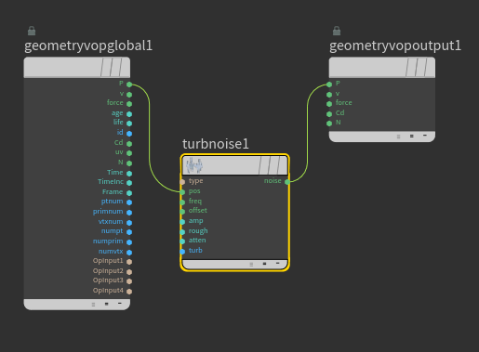Click the force output connector on geometryvopglobal1
The image size is (479, 352).
[129, 104]
